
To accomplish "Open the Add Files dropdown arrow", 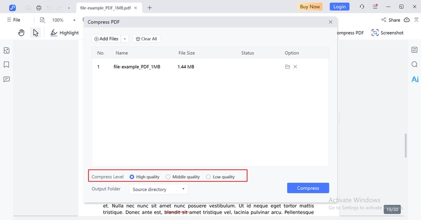I will [125, 39].
